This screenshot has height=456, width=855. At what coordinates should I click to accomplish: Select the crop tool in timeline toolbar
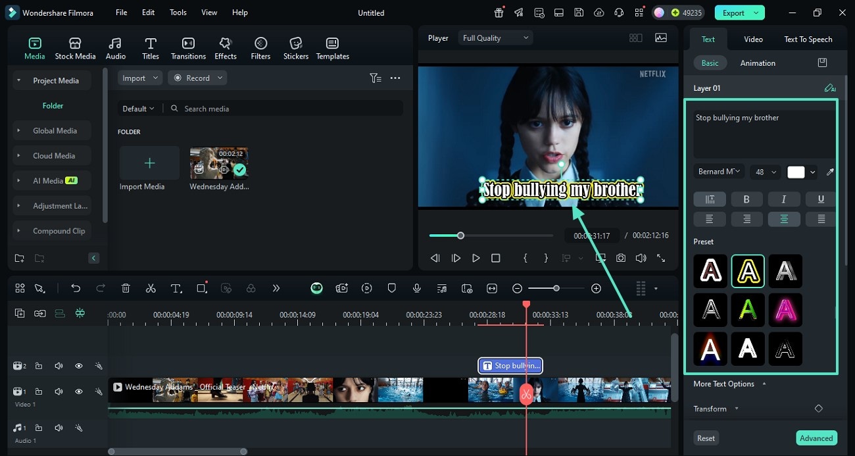pos(202,288)
